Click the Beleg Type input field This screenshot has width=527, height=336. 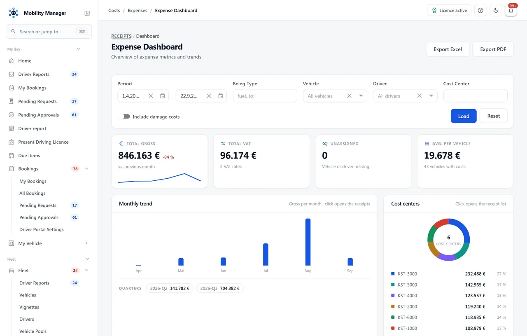click(x=265, y=96)
